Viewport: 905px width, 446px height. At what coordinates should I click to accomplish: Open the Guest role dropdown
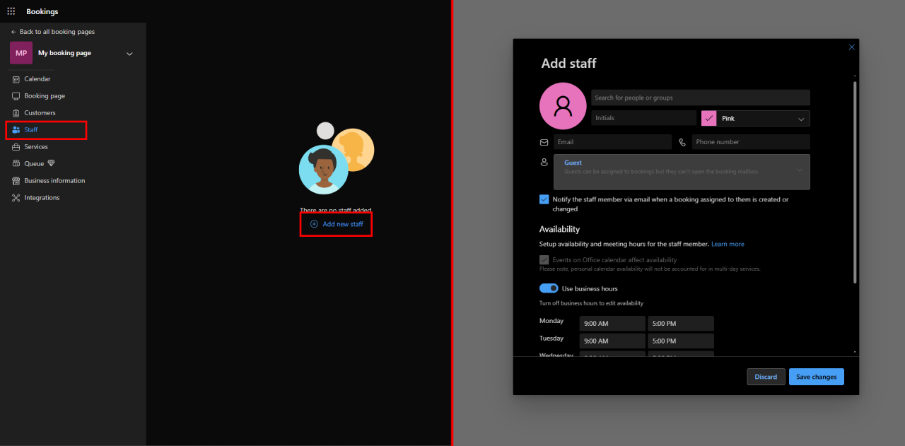pos(682,172)
